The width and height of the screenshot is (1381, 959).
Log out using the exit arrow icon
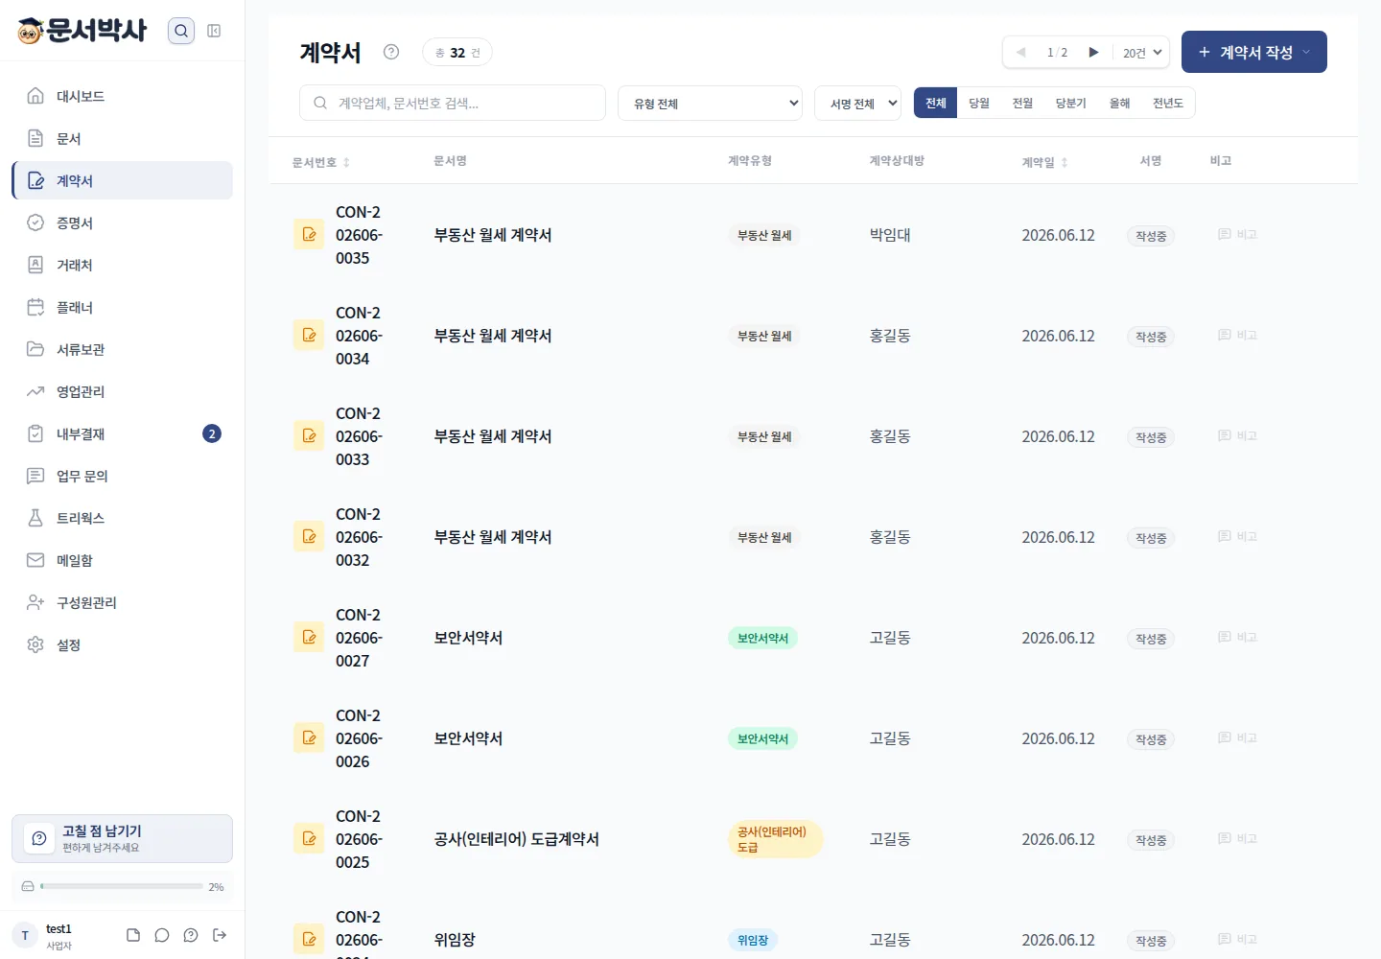(220, 935)
